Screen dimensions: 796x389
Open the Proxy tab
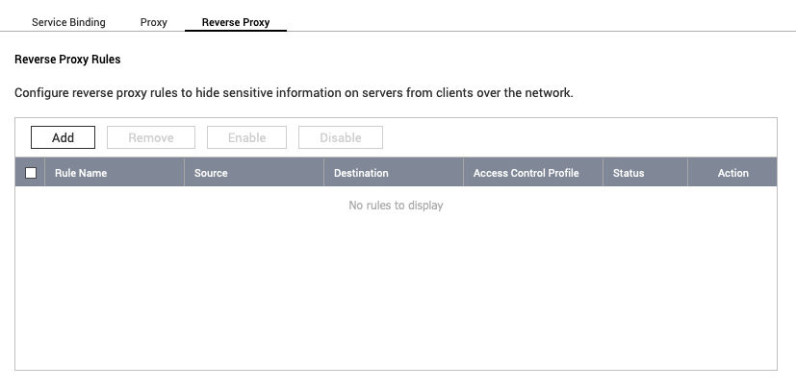tap(153, 22)
